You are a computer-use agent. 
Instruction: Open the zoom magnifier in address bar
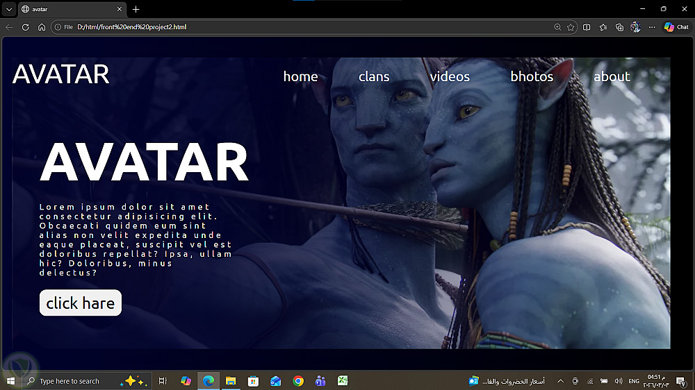[557, 27]
